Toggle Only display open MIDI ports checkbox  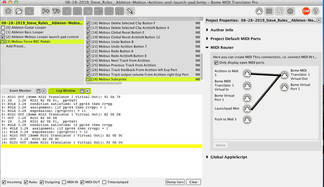[x=216, y=63]
